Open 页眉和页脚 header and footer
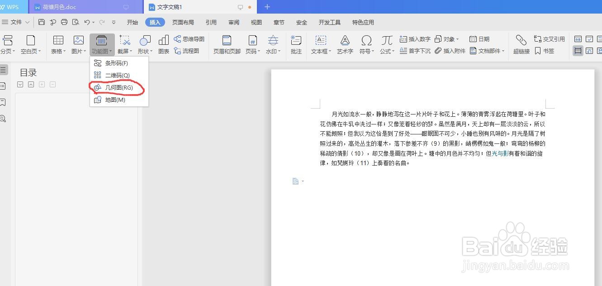The image size is (602, 286). 227,45
